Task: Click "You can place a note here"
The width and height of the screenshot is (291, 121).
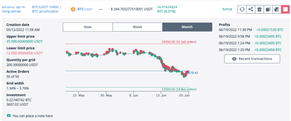Action: (x=32, y=116)
